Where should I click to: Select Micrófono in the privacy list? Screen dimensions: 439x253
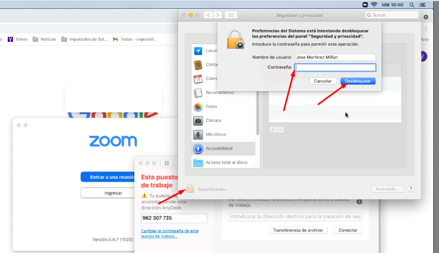[x=223, y=135]
